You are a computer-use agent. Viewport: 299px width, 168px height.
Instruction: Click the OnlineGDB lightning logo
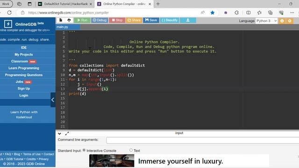click(x=8, y=24)
